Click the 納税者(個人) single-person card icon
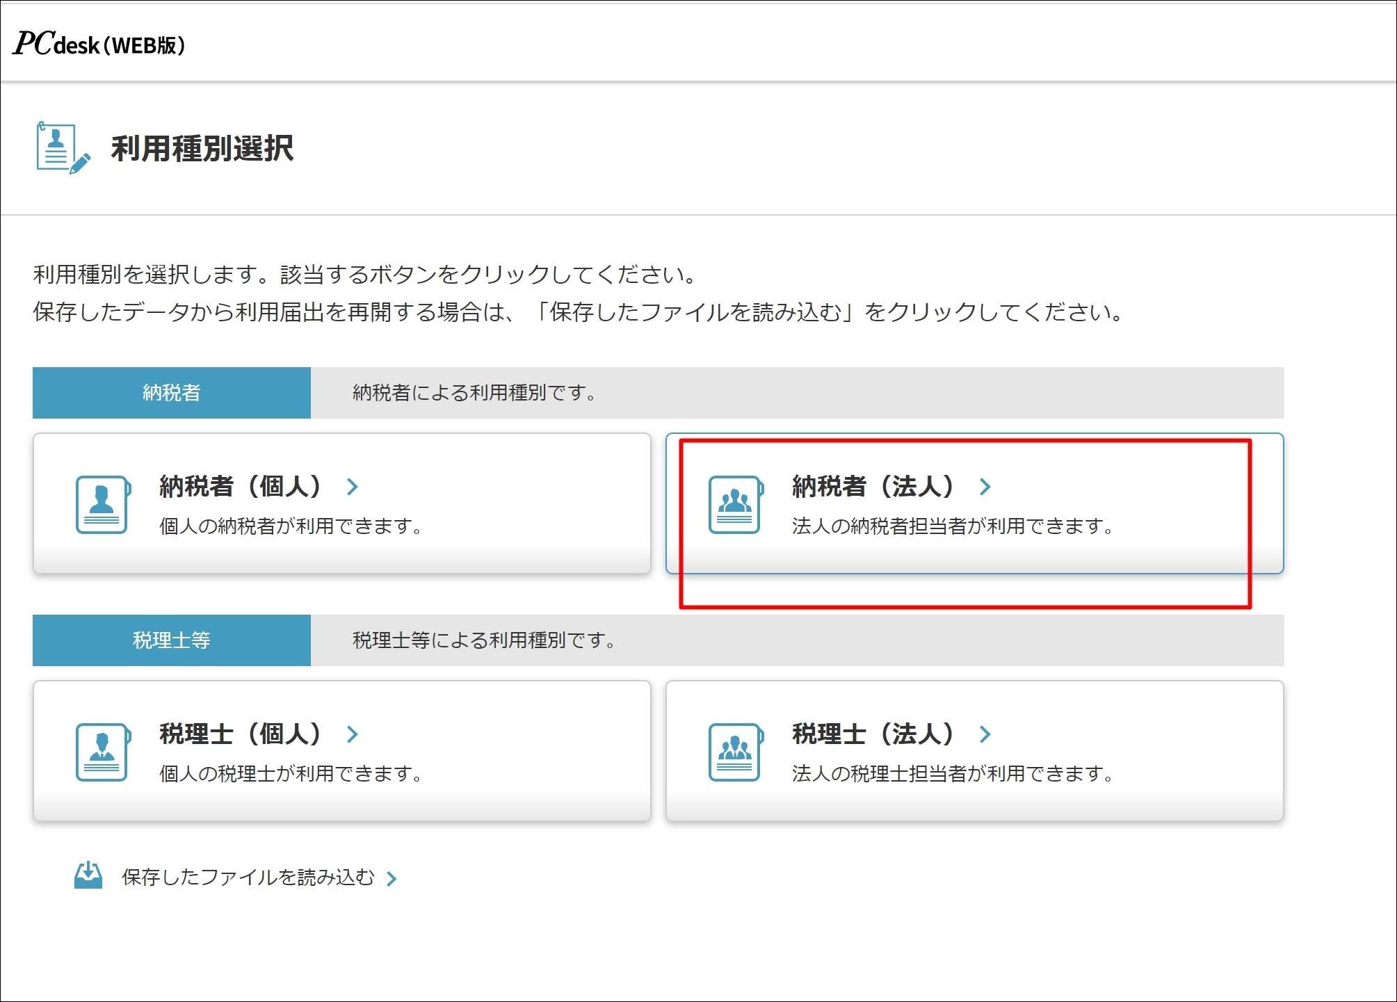 pos(103,504)
